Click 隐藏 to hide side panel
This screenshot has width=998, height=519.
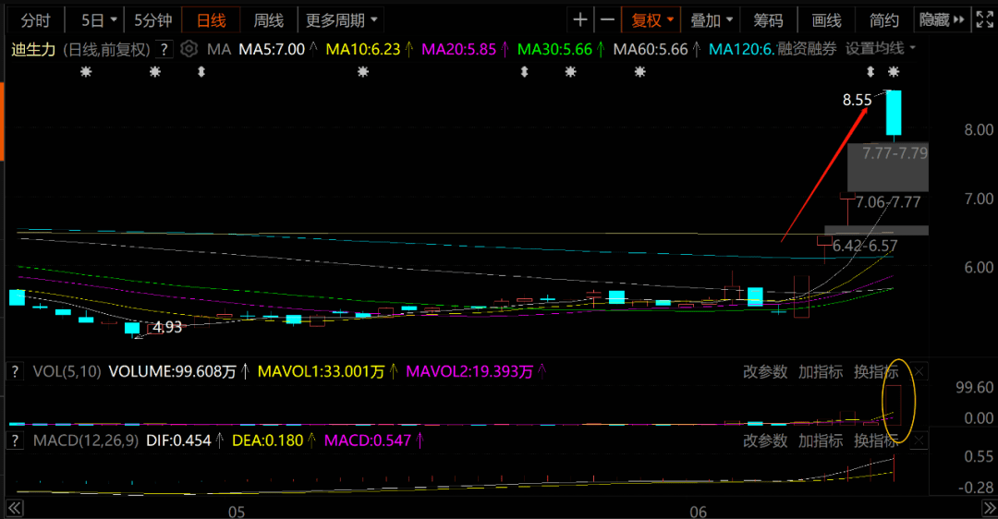[942, 20]
